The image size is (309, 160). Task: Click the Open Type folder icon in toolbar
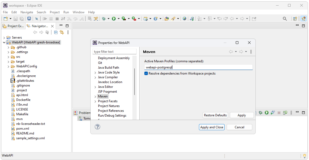click(x=167, y=19)
